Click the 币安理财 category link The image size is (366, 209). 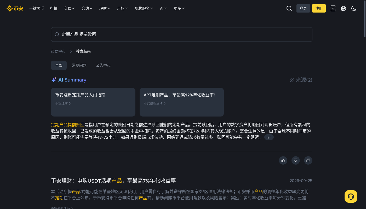63,103
